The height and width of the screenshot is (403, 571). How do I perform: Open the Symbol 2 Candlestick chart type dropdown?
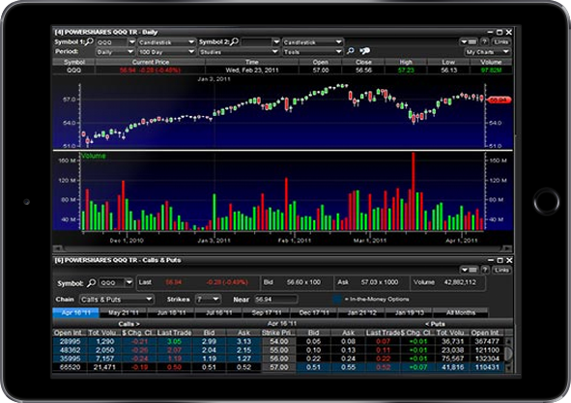[x=313, y=43]
